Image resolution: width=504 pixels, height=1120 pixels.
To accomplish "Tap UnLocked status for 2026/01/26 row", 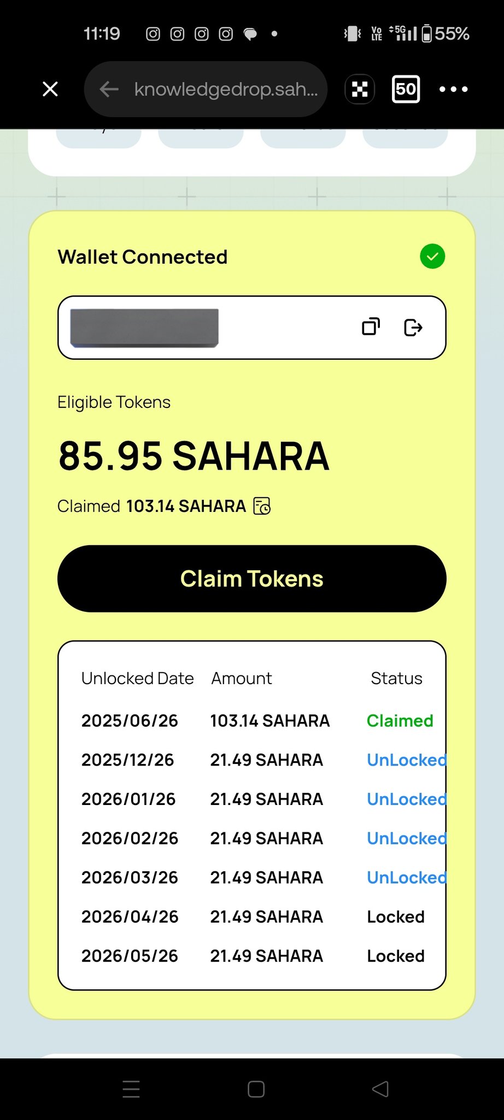I will (406, 800).
